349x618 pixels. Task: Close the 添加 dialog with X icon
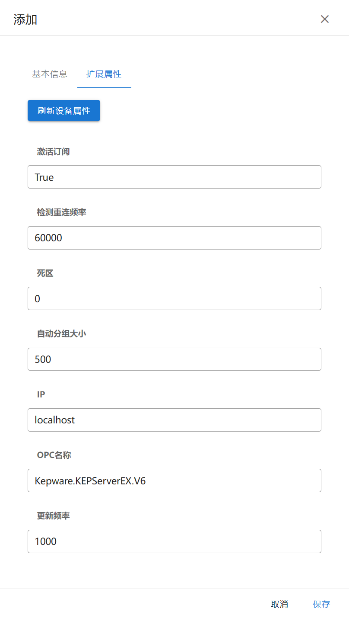point(325,19)
